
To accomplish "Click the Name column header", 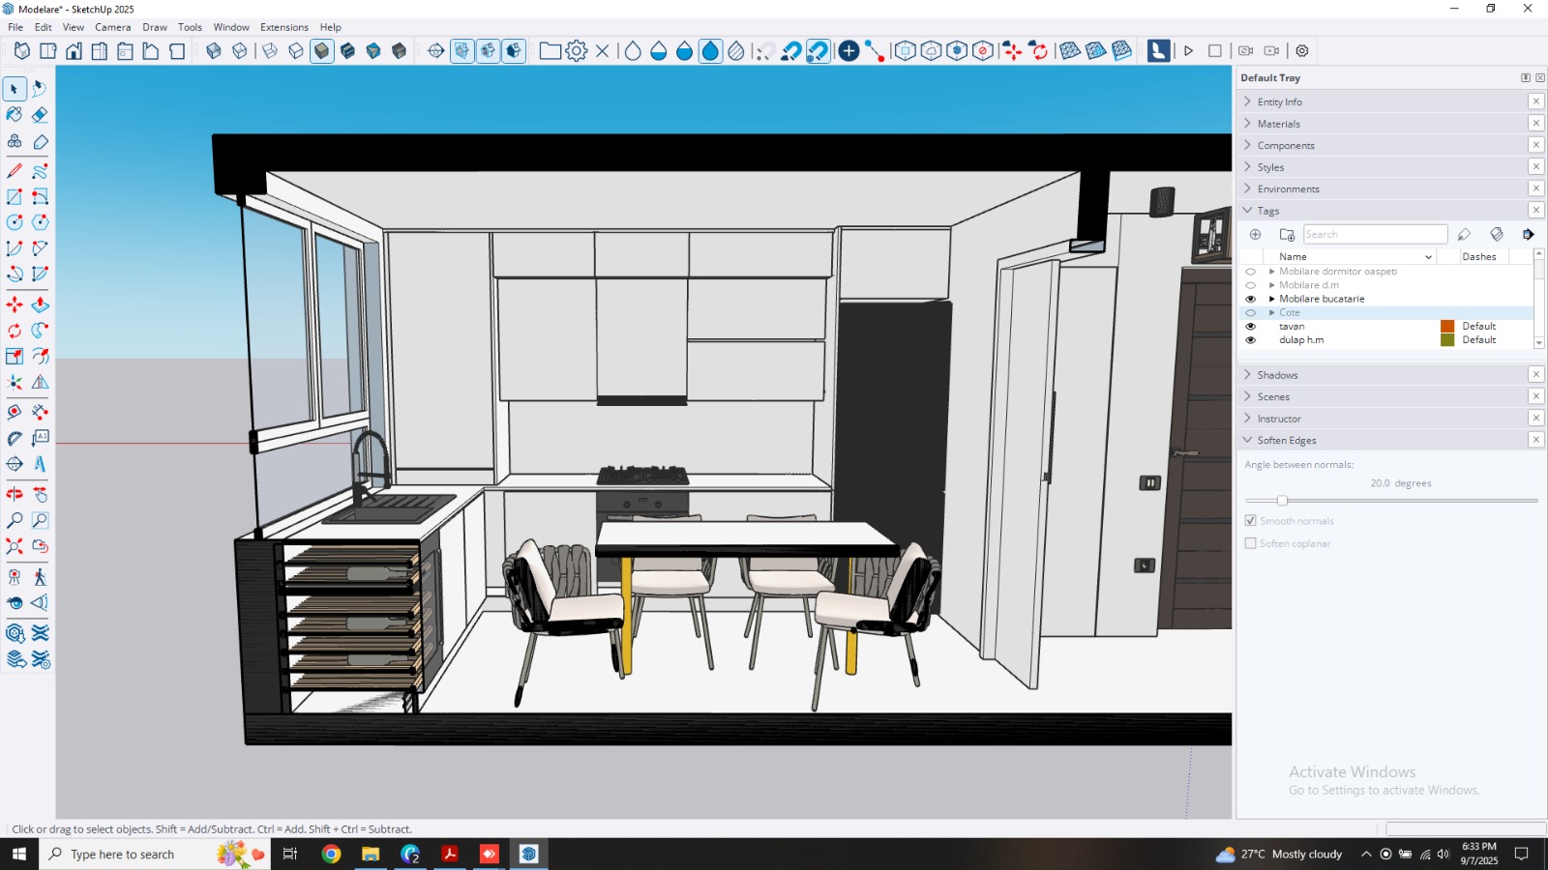I will tap(1293, 257).
